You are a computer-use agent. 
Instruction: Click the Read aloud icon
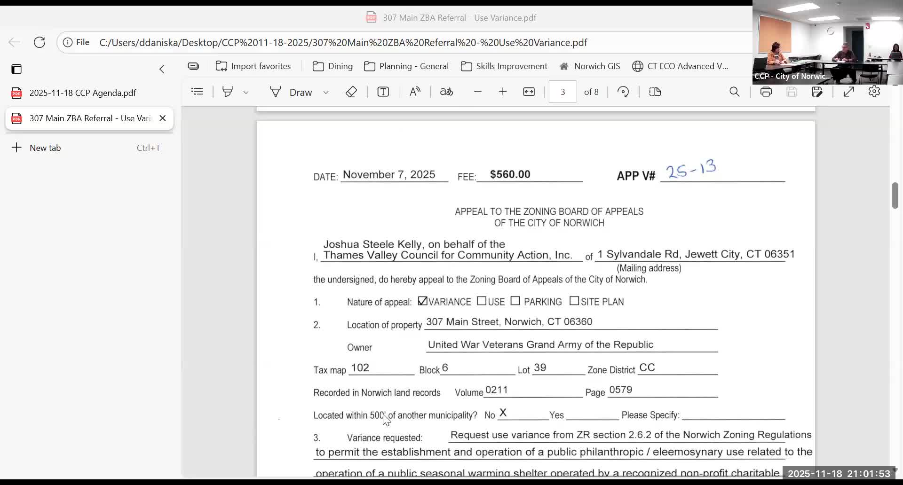pyautogui.click(x=415, y=92)
